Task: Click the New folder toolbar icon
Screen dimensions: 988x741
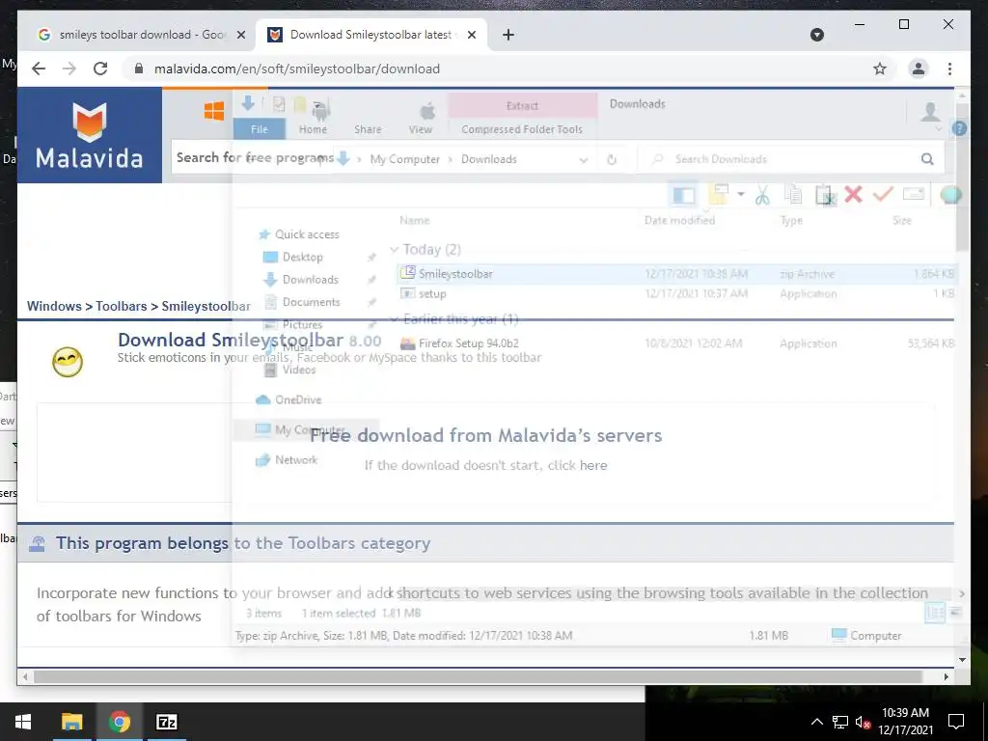Action: (x=718, y=195)
